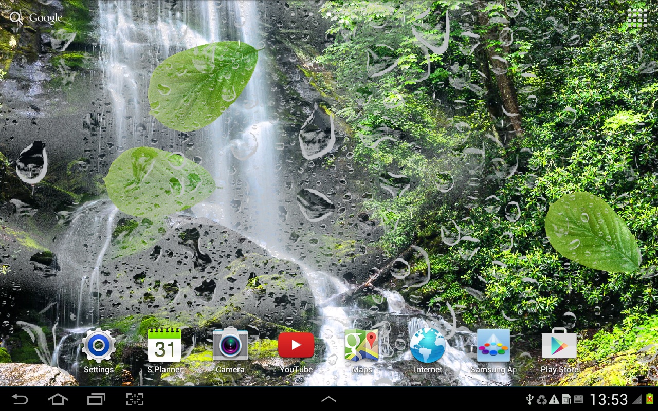Tap the Google search widget
Image resolution: width=658 pixels, height=411 pixels.
(x=36, y=18)
